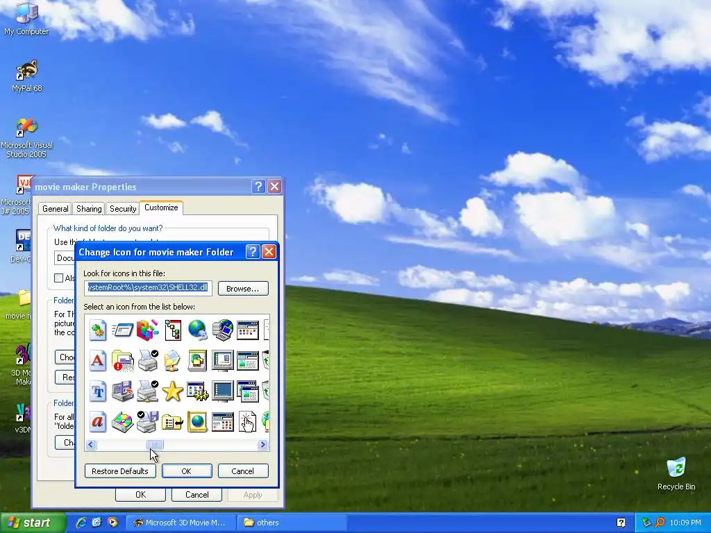Select the window with gear cog icon
Image resolution: width=711 pixels, height=533 pixels.
[x=198, y=391]
